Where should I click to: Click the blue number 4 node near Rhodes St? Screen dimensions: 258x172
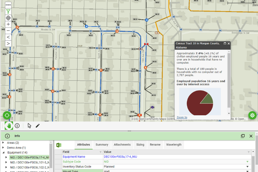tap(87, 26)
